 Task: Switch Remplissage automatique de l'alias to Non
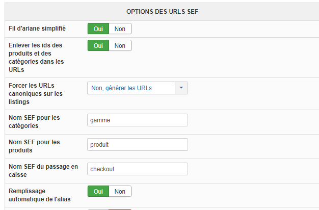click(x=120, y=192)
